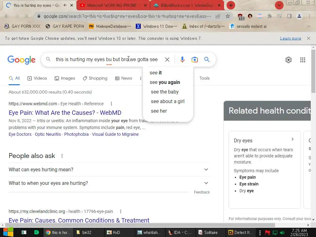Open options dots beside People also ask
This screenshot has width=316, height=237.
[x=62, y=156]
